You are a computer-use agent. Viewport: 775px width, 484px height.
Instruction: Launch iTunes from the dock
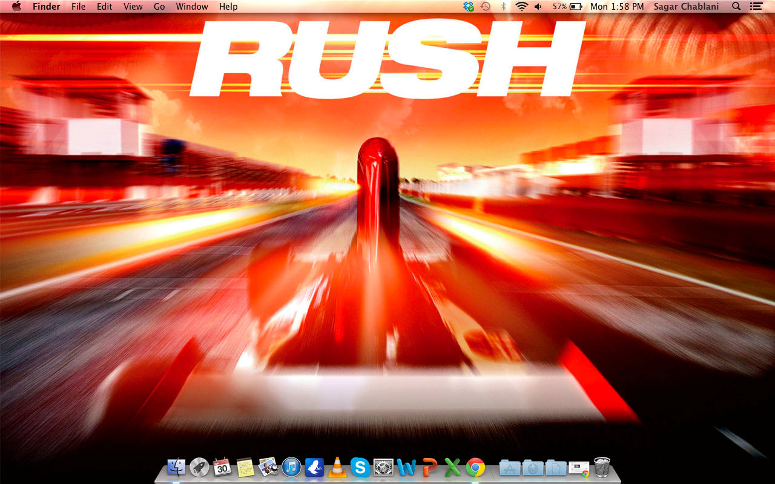(291, 467)
